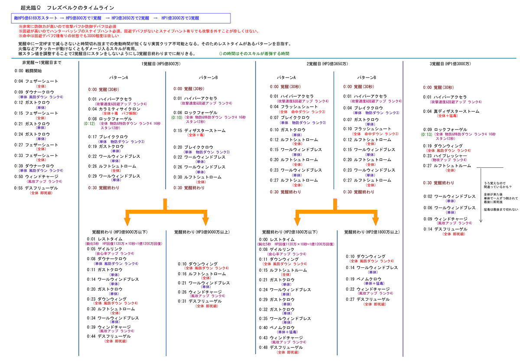Click the header "覚醒終わり(HP2億1800万以下)"

coord(289,232)
